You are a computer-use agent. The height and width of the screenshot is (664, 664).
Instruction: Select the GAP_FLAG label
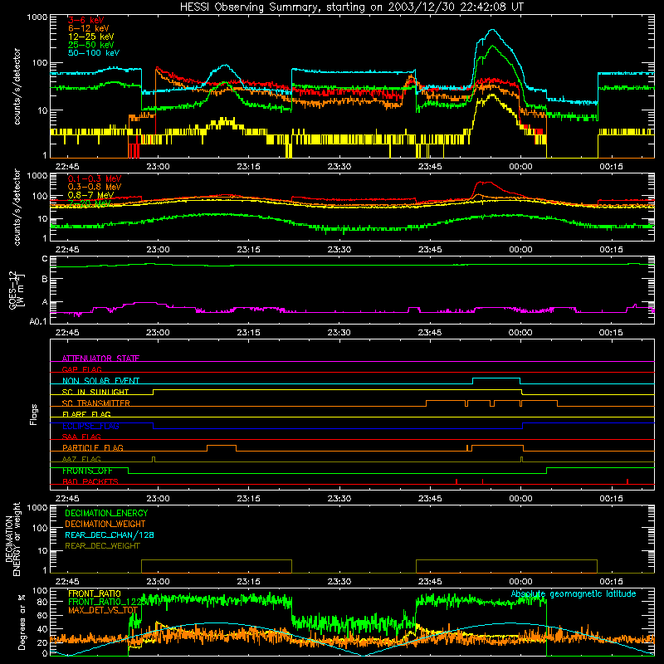pos(81,369)
